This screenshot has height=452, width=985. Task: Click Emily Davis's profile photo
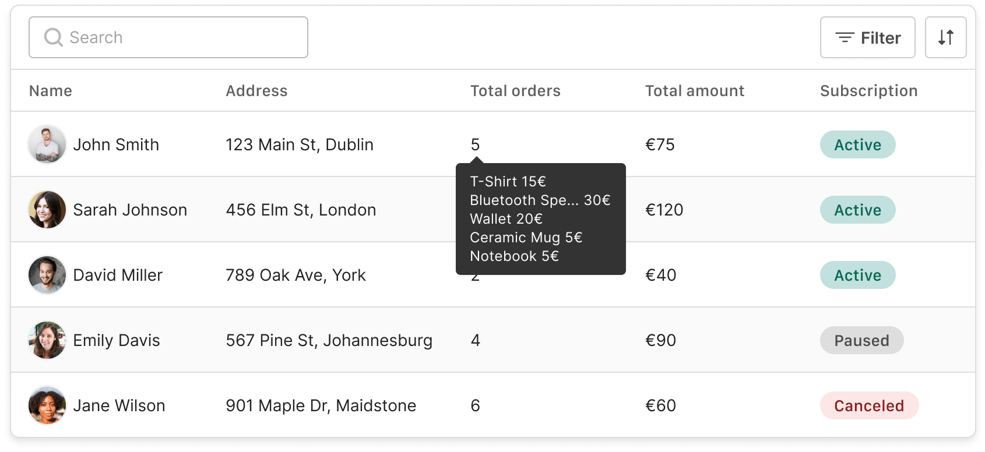click(47, 340)
